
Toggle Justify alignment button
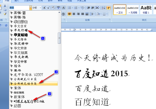coord(83,14)
